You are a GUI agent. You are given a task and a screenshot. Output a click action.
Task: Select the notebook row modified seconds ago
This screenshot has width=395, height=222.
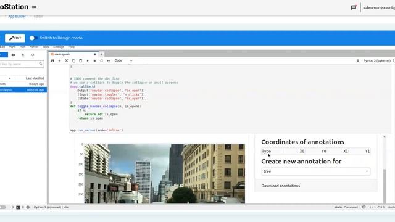(x=23, y=89)
